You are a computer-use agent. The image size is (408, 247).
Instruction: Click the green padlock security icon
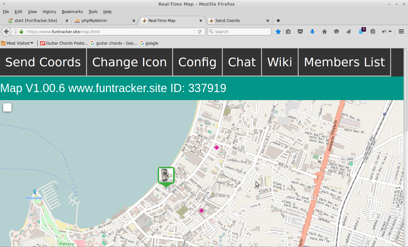coord(21,32)
